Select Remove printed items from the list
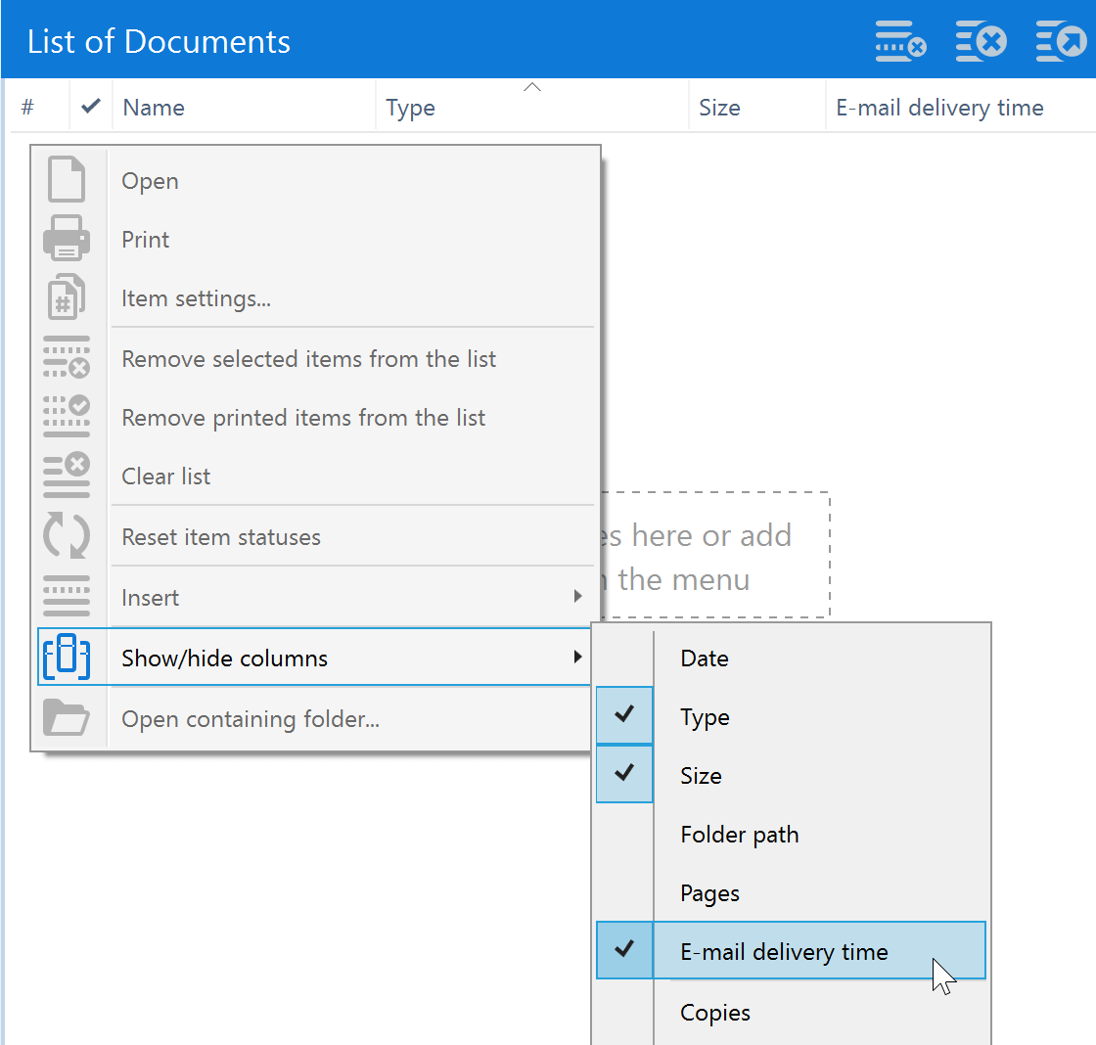This screenshot has width=1096, height=1045. coord(303,418)
